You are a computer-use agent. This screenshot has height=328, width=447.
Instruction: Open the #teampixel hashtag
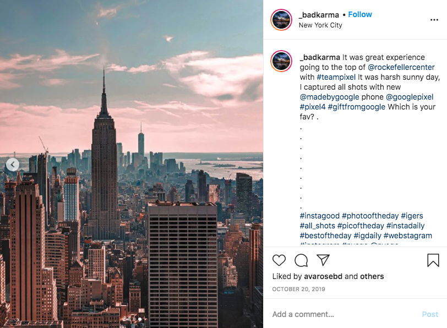click(336, 77)
